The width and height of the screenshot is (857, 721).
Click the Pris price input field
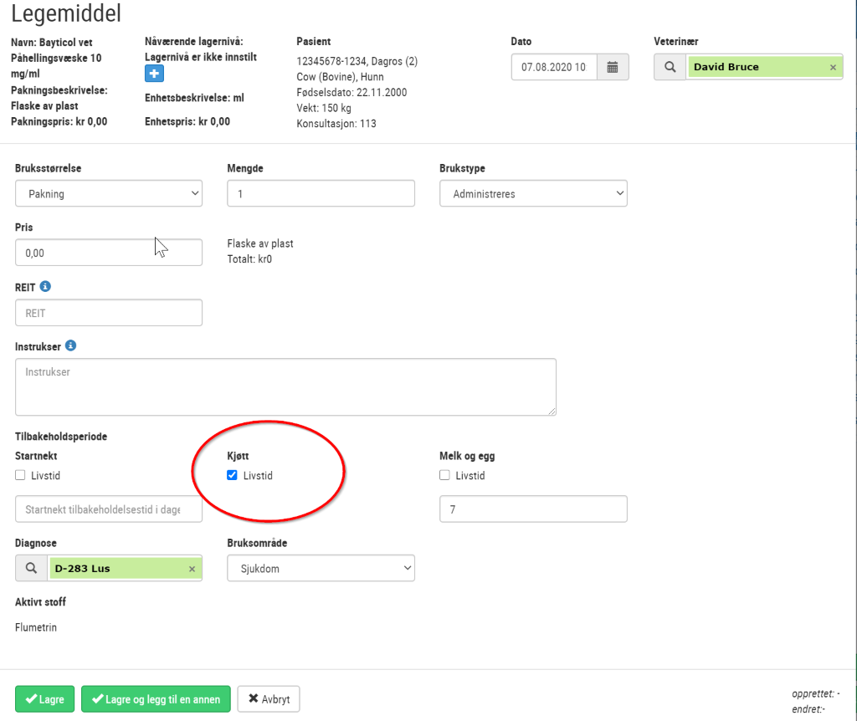[109, 253]
